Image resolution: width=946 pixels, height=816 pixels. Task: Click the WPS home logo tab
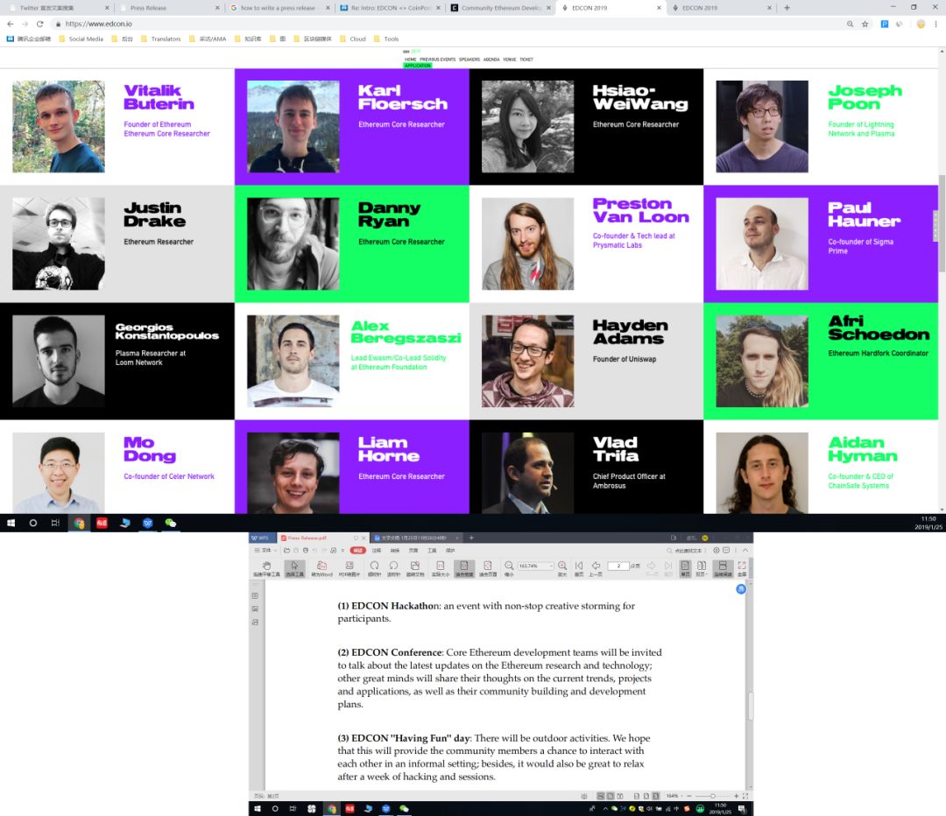pos(263,538)
